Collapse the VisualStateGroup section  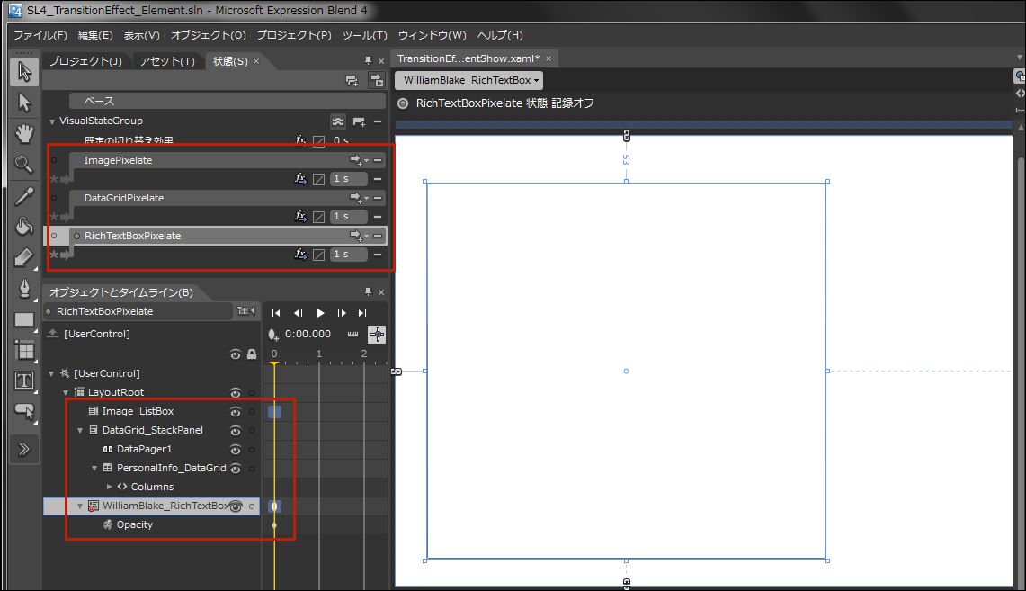click(52, 121)
